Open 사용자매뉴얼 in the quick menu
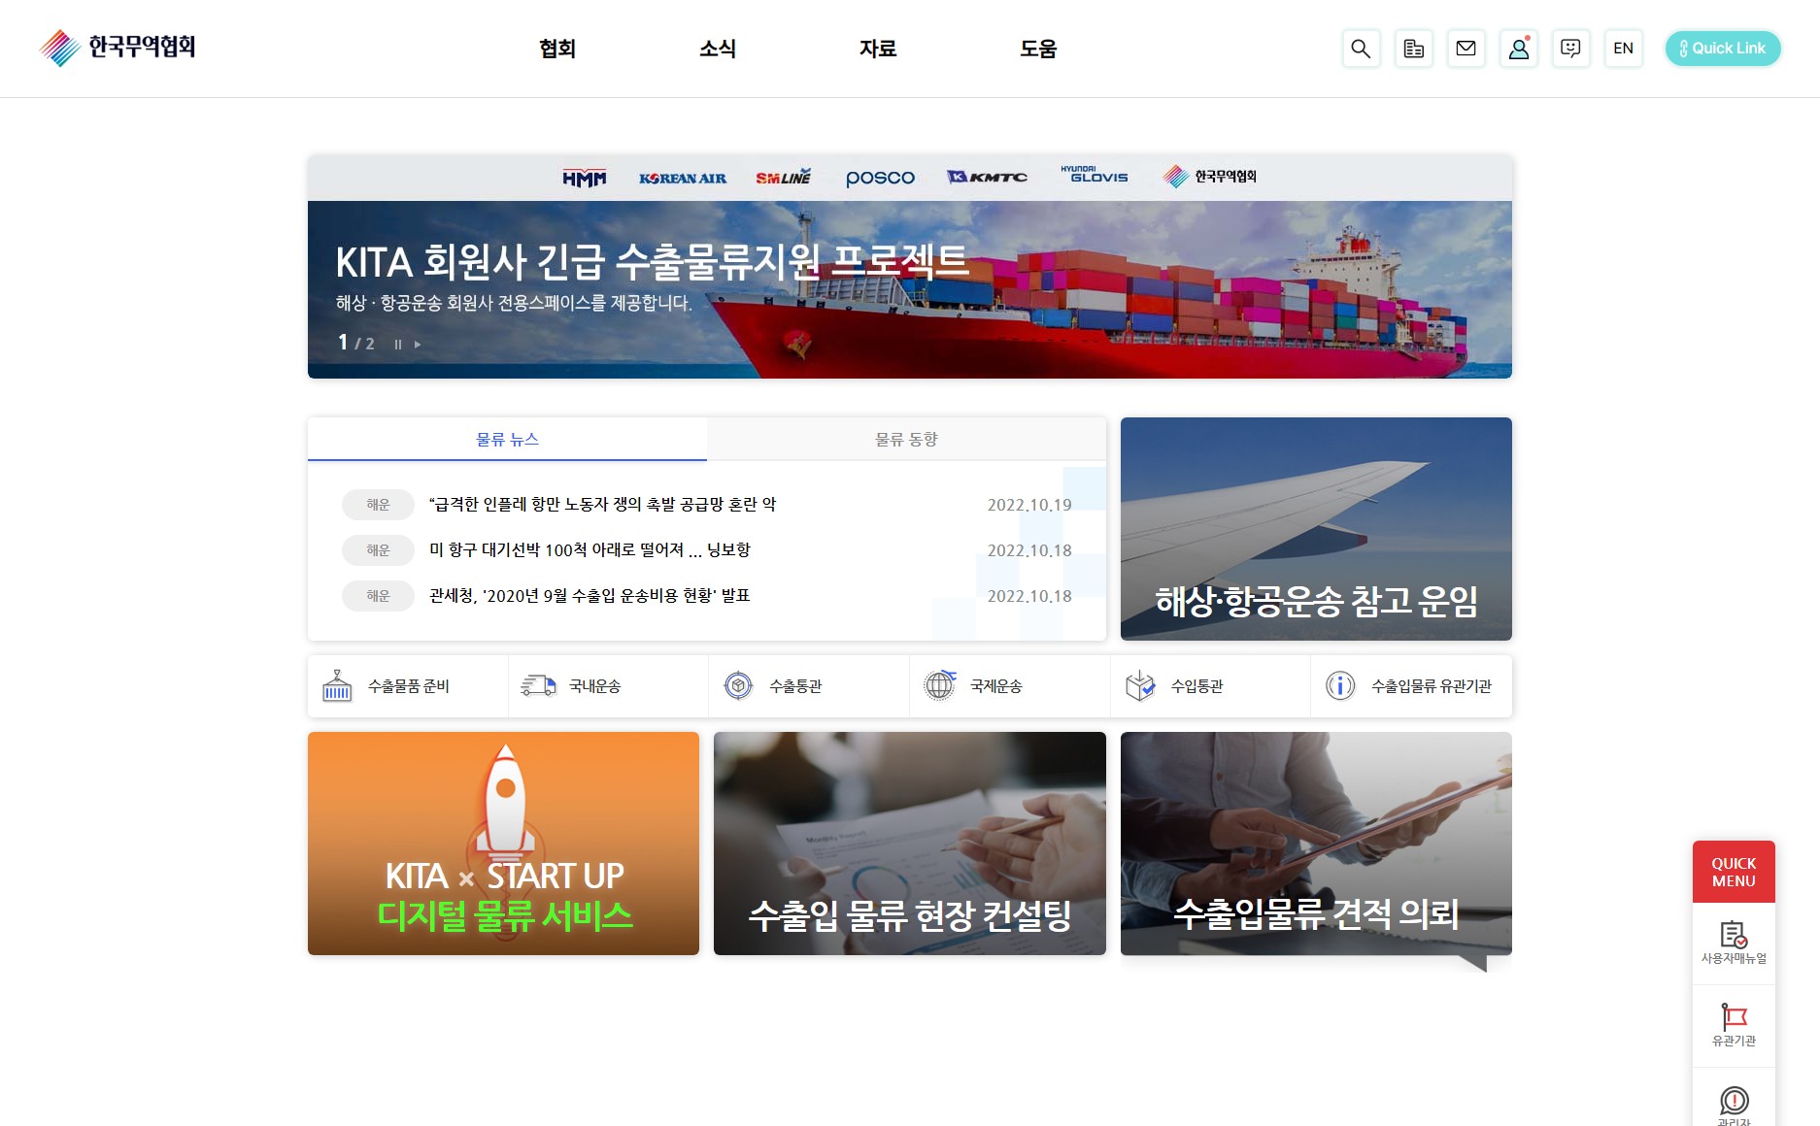Image resolution: width=1820 pixels, height=1126 pixels. click(x=1734, y=943)
